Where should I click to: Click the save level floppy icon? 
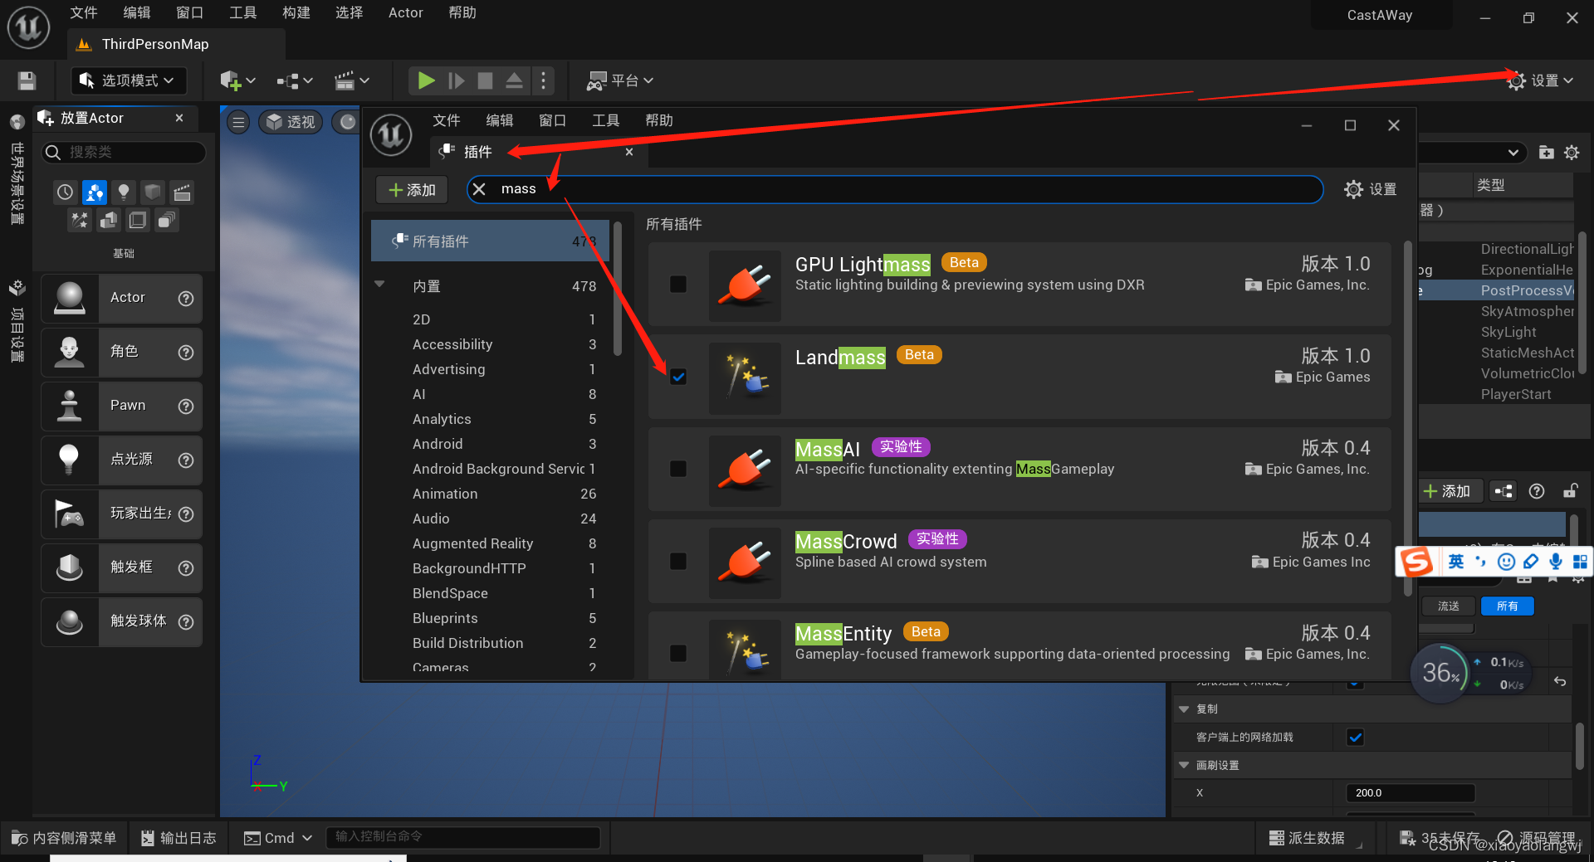(27, 80)
